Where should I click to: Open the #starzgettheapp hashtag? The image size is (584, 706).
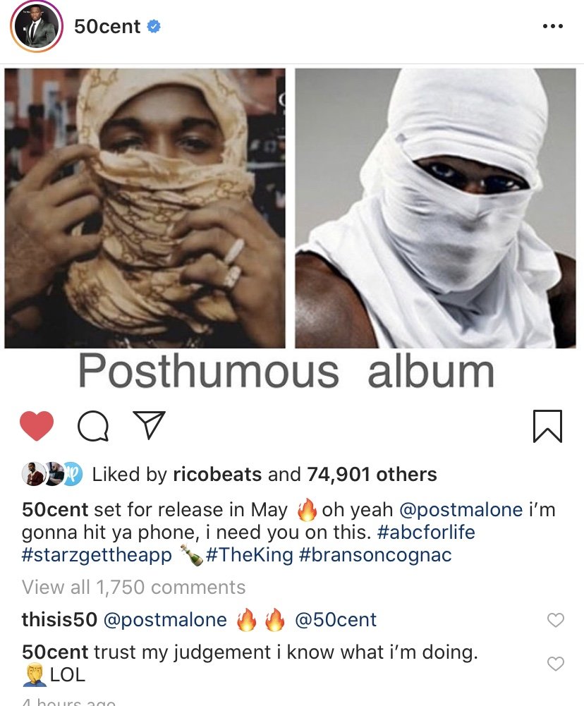coord(97,554)
